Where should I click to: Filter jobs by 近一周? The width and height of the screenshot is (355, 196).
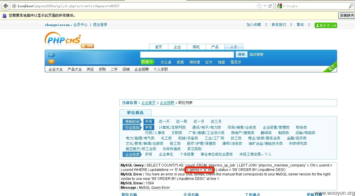click(x=181, y=122)
